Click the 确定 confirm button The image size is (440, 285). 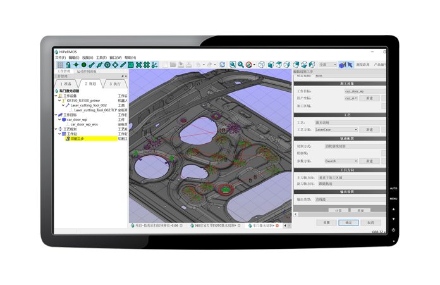[x=348, y=222]
